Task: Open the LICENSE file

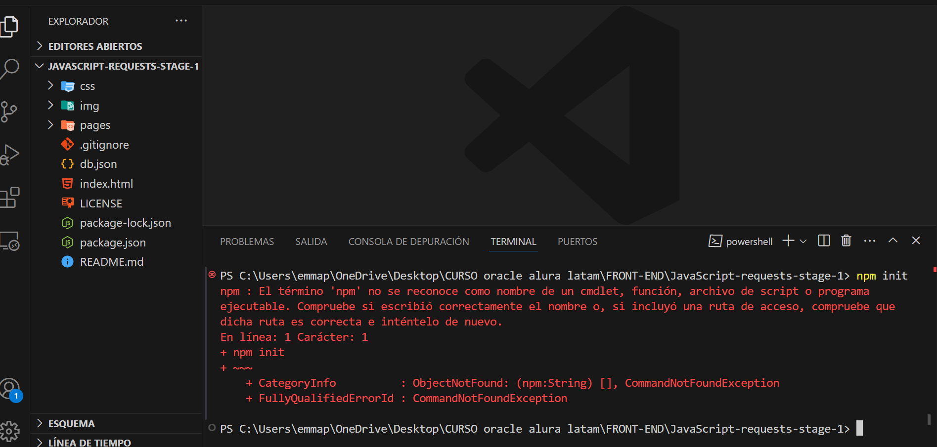Action: pyautogui.click(x=116, y=203)
